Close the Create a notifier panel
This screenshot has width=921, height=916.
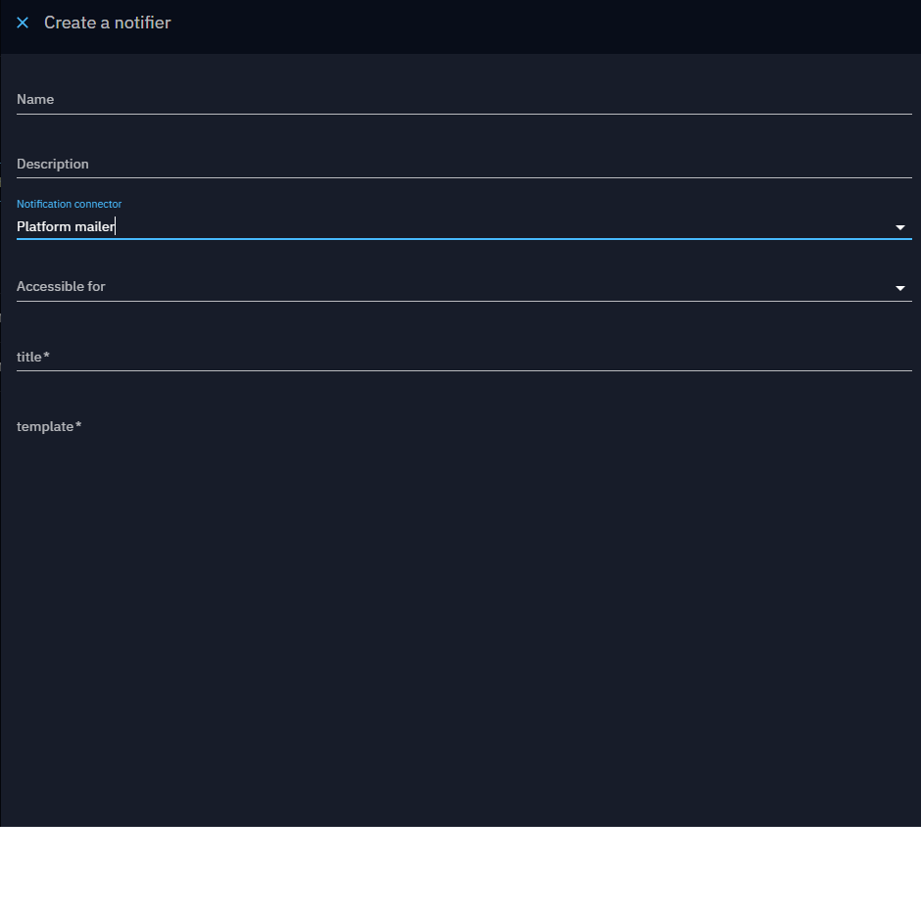point(23,23)
